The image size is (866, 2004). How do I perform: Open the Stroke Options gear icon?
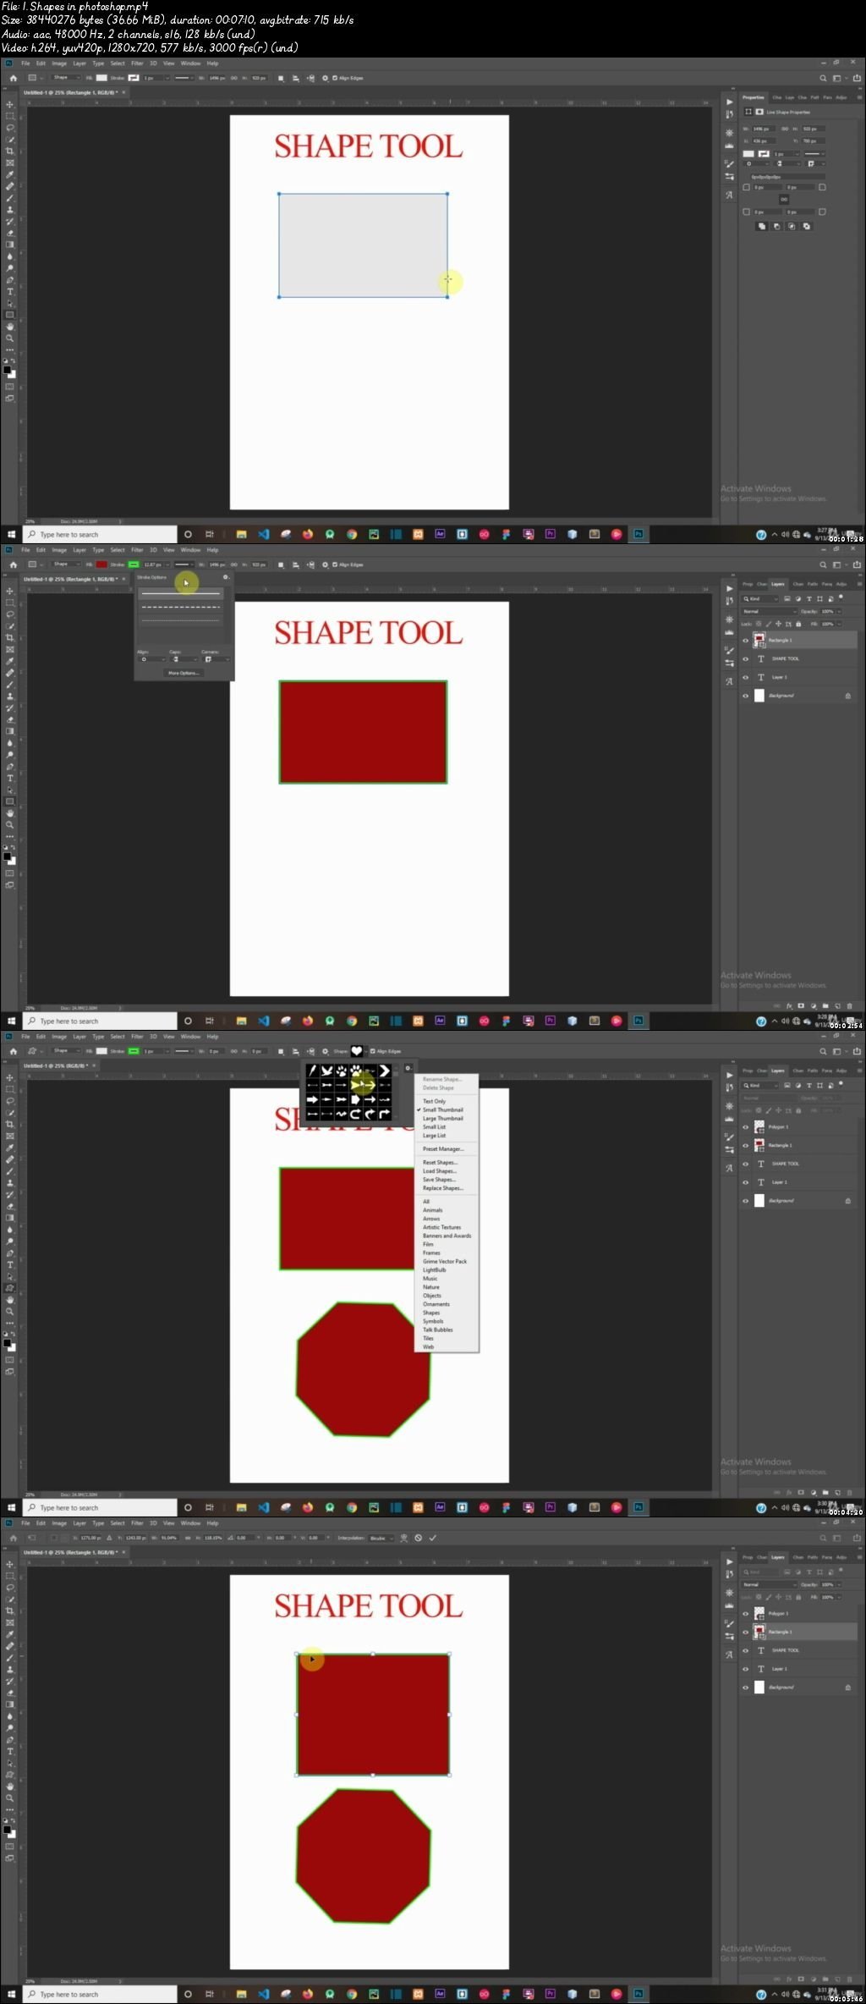pos(225,577)
